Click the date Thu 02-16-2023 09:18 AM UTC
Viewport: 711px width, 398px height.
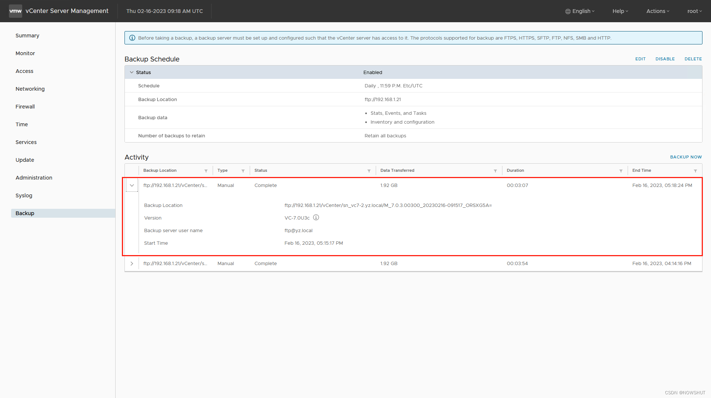[x=165, y=11]
